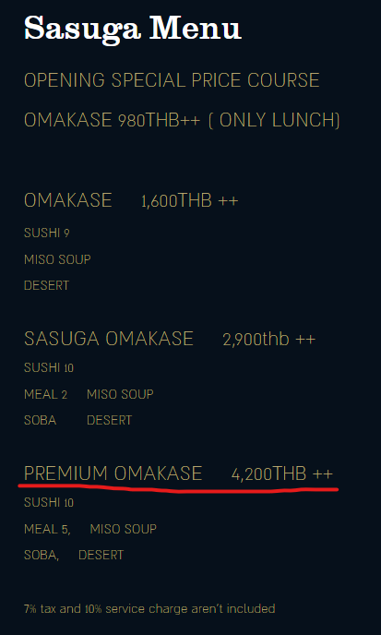Screen dimensions: 381x635
Task: Click the 2,900thb ++ price
Action: [268, 339]
